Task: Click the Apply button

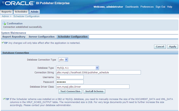Action: (173, 46)
